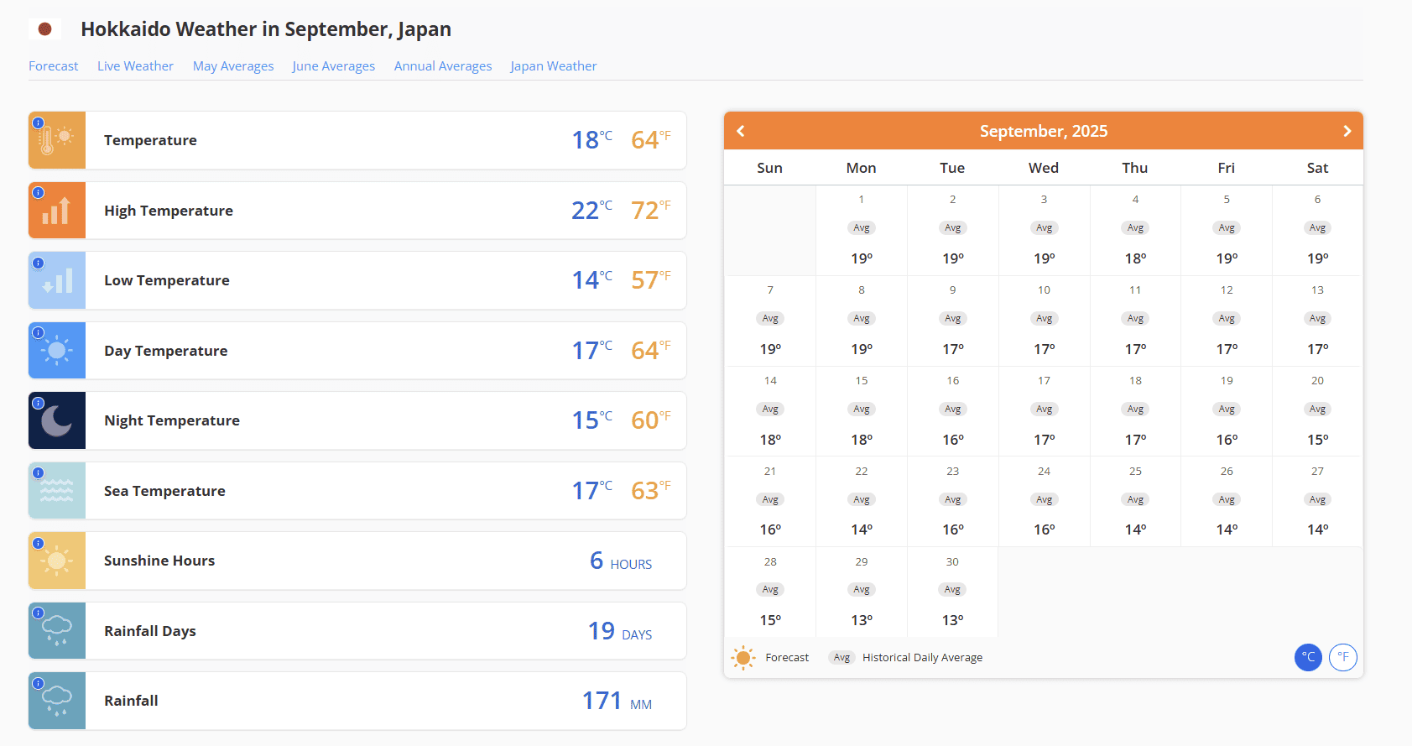
Task: Click September 20 calendar cell
Action: pyautogui.click(x=1318, y=412)
